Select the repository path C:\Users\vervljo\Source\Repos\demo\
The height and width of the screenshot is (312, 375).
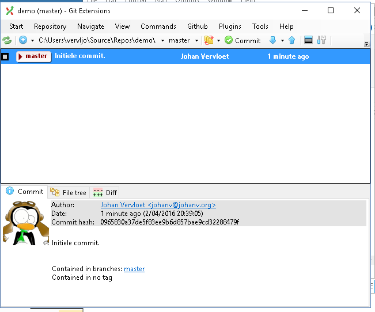click(97, 40)
